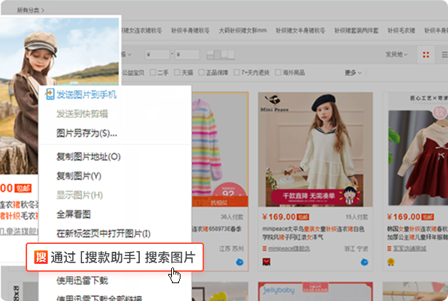Switch to grid view with red squares icon

426,54
